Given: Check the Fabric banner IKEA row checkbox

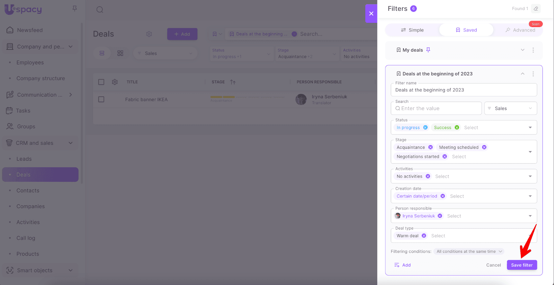Looking at the screenshot, I should [101, 99].
